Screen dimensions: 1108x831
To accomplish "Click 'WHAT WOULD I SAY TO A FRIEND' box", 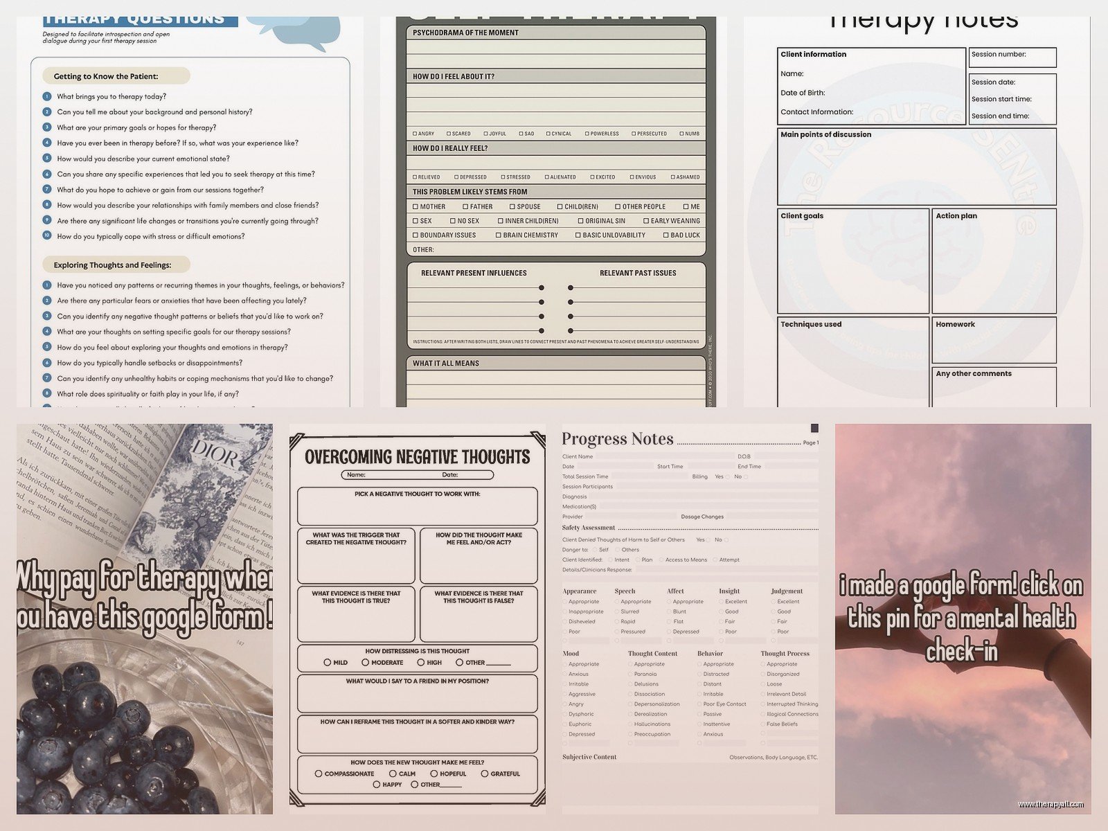I will (x=417, y=694).
